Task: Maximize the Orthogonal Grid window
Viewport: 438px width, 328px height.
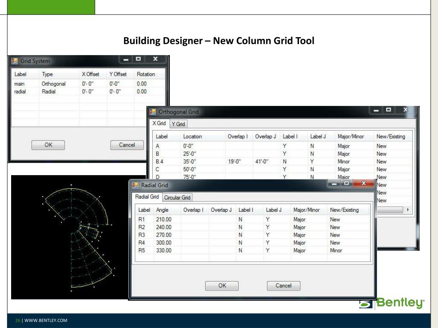Action: 388,110
